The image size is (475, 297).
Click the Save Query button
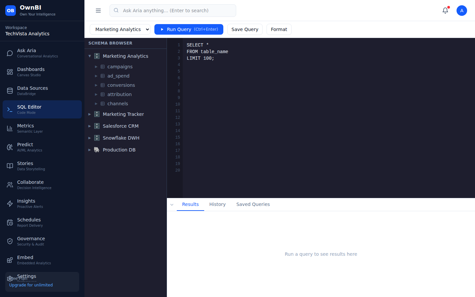(245, 29)
